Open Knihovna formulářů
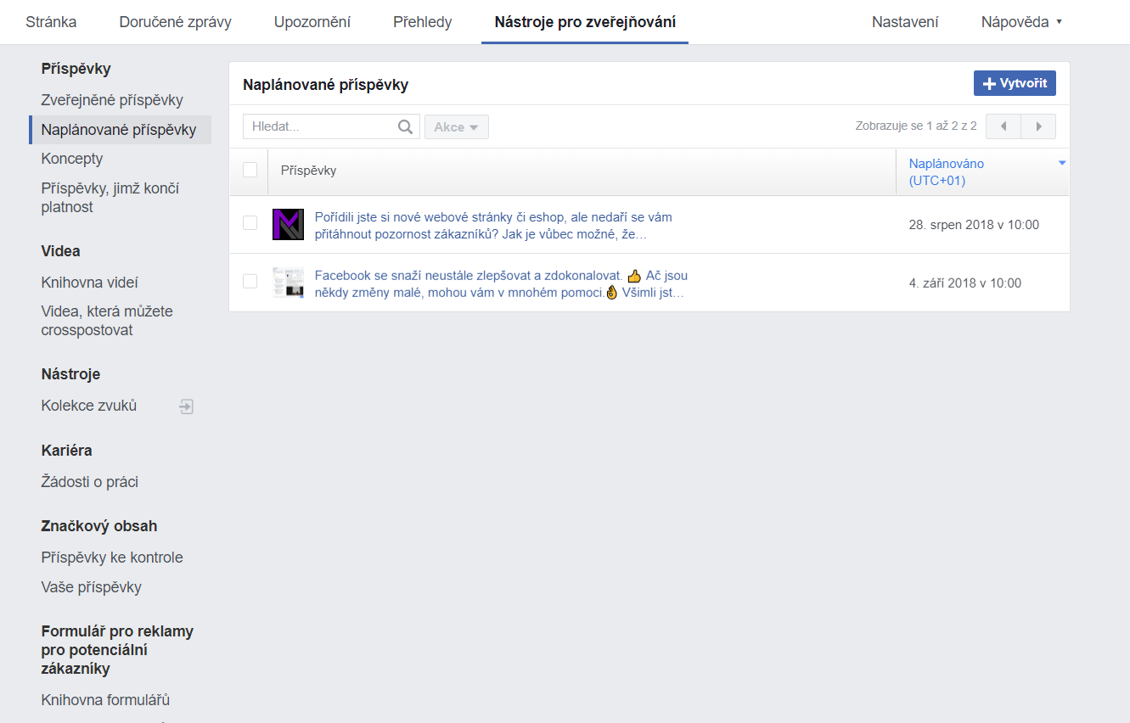 point(106,700)
